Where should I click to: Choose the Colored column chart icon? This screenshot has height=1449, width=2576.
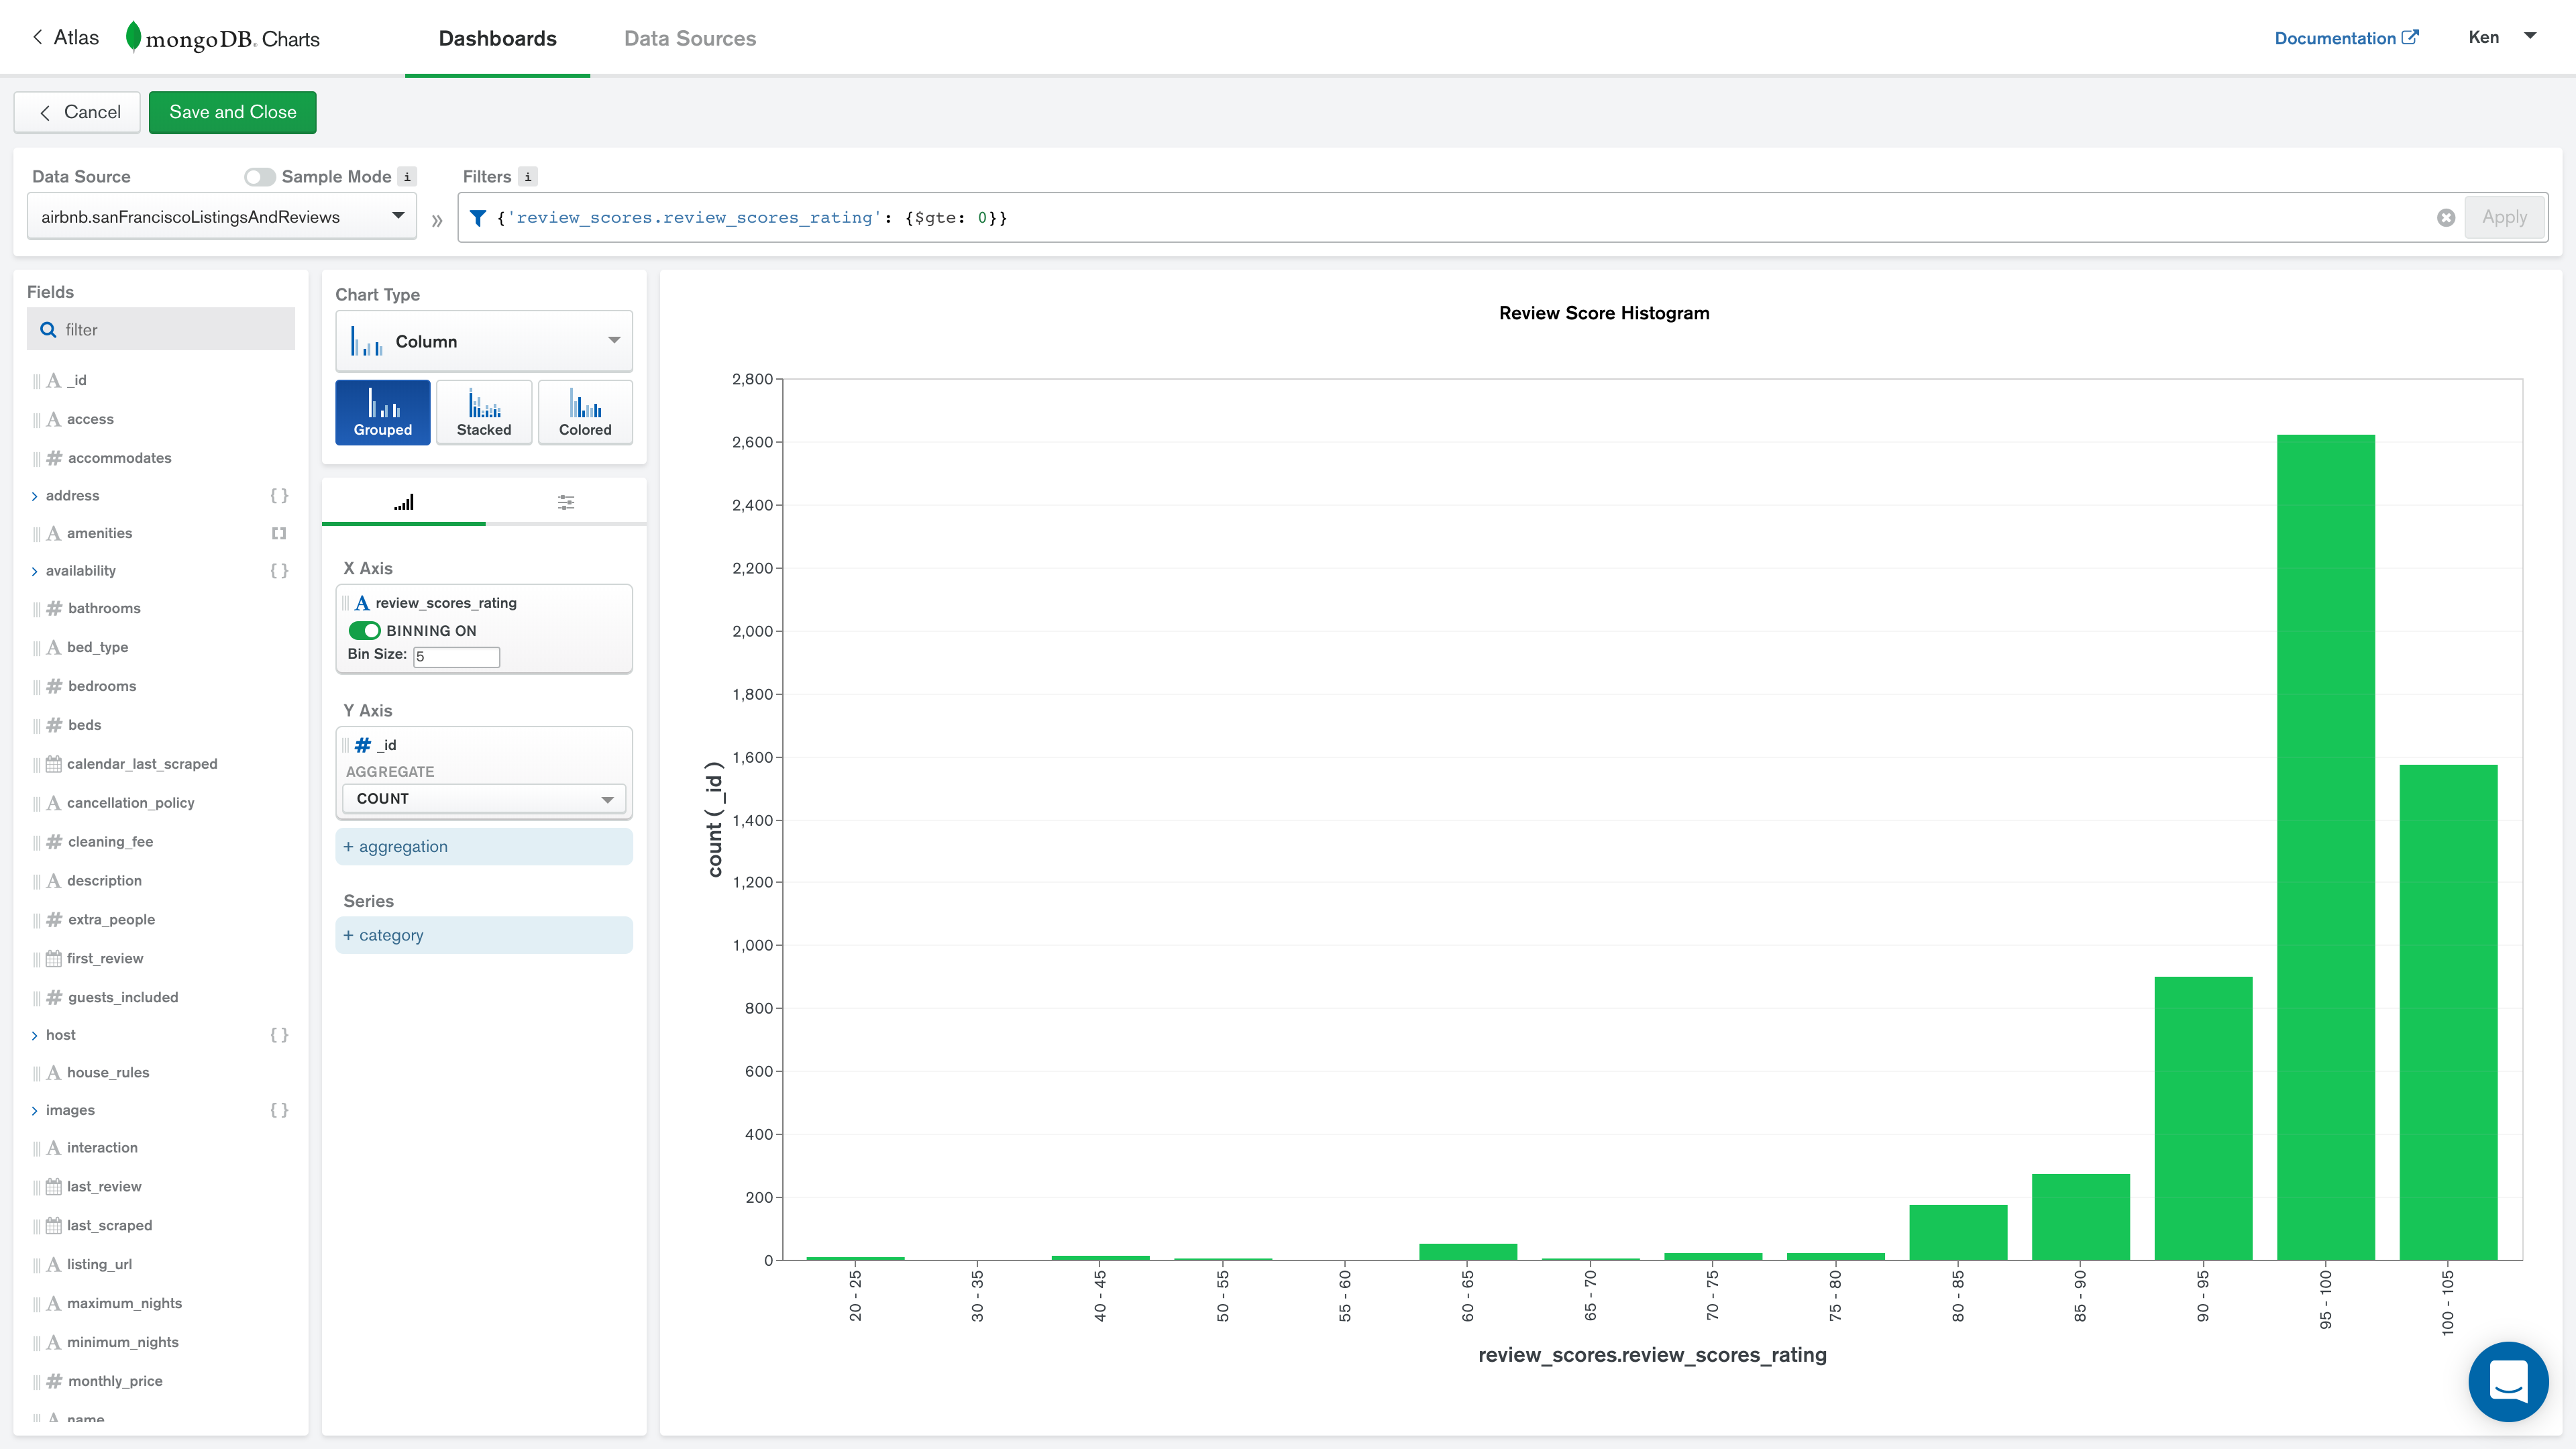coord(585,411)
